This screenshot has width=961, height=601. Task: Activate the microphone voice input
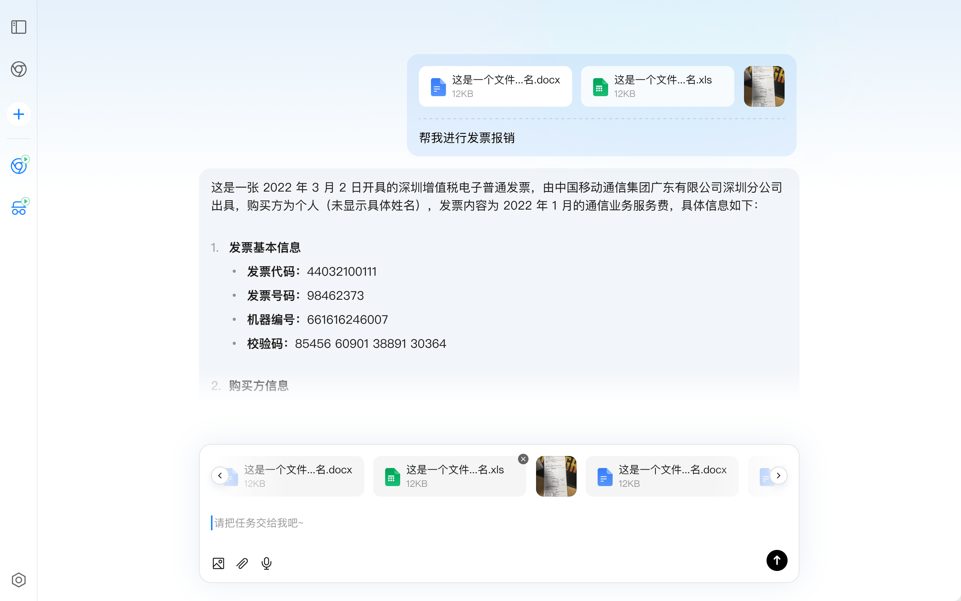[267, 563]
